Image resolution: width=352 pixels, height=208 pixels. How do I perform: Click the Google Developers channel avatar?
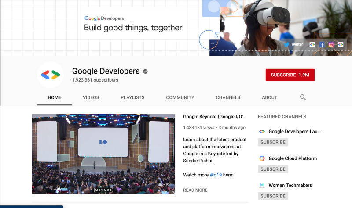point(50,75)
